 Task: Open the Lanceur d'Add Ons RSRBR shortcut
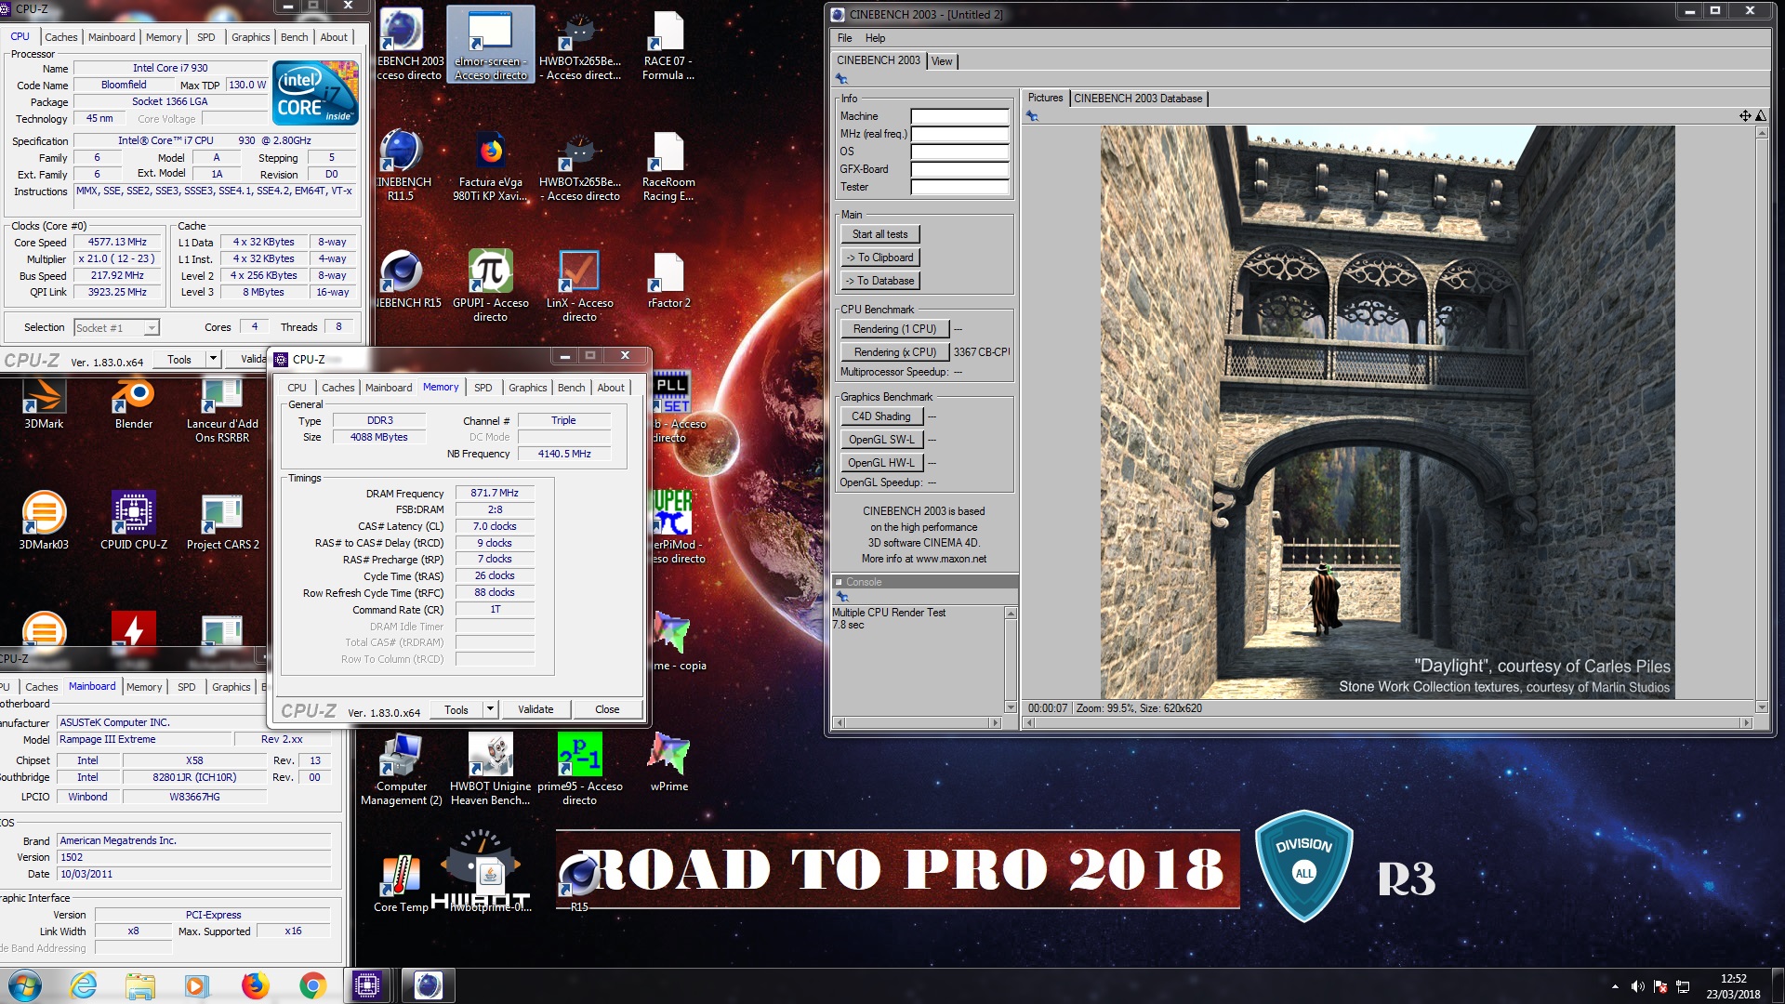pos(222,409)
